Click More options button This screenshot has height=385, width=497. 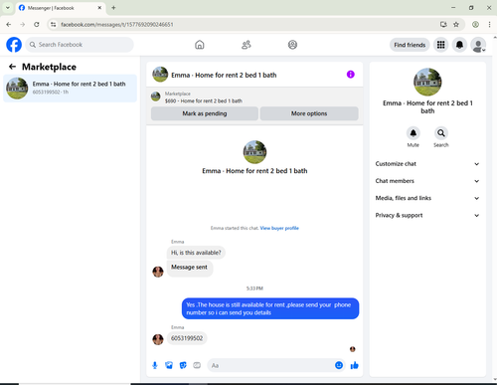tap(309, 113)
